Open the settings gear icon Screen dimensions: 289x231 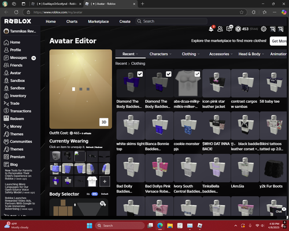(264, 29)
